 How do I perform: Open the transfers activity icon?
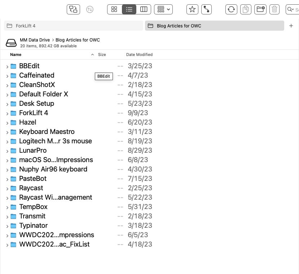coord(90,9)
